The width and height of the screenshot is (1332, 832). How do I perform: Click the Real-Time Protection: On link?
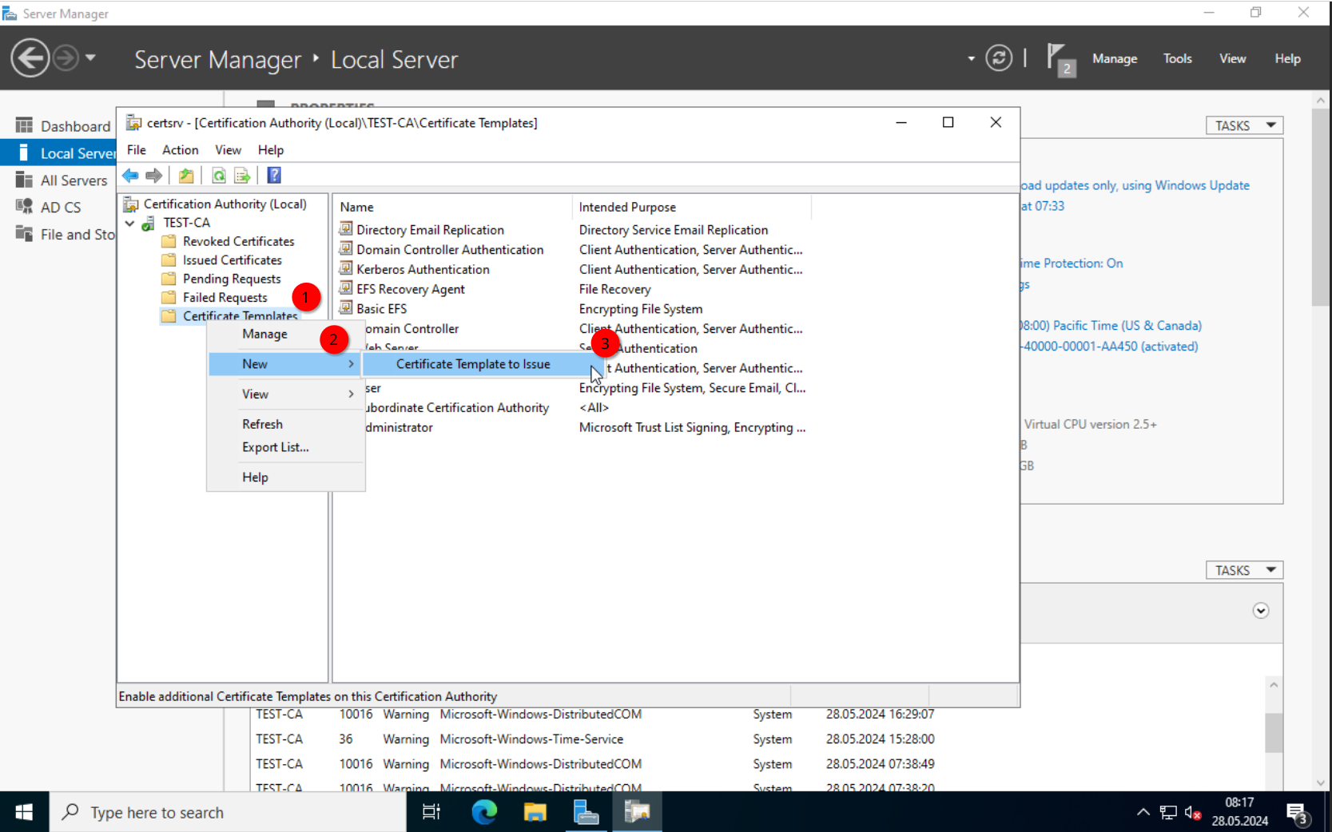pyautogui.click(x=1072, y=263)
